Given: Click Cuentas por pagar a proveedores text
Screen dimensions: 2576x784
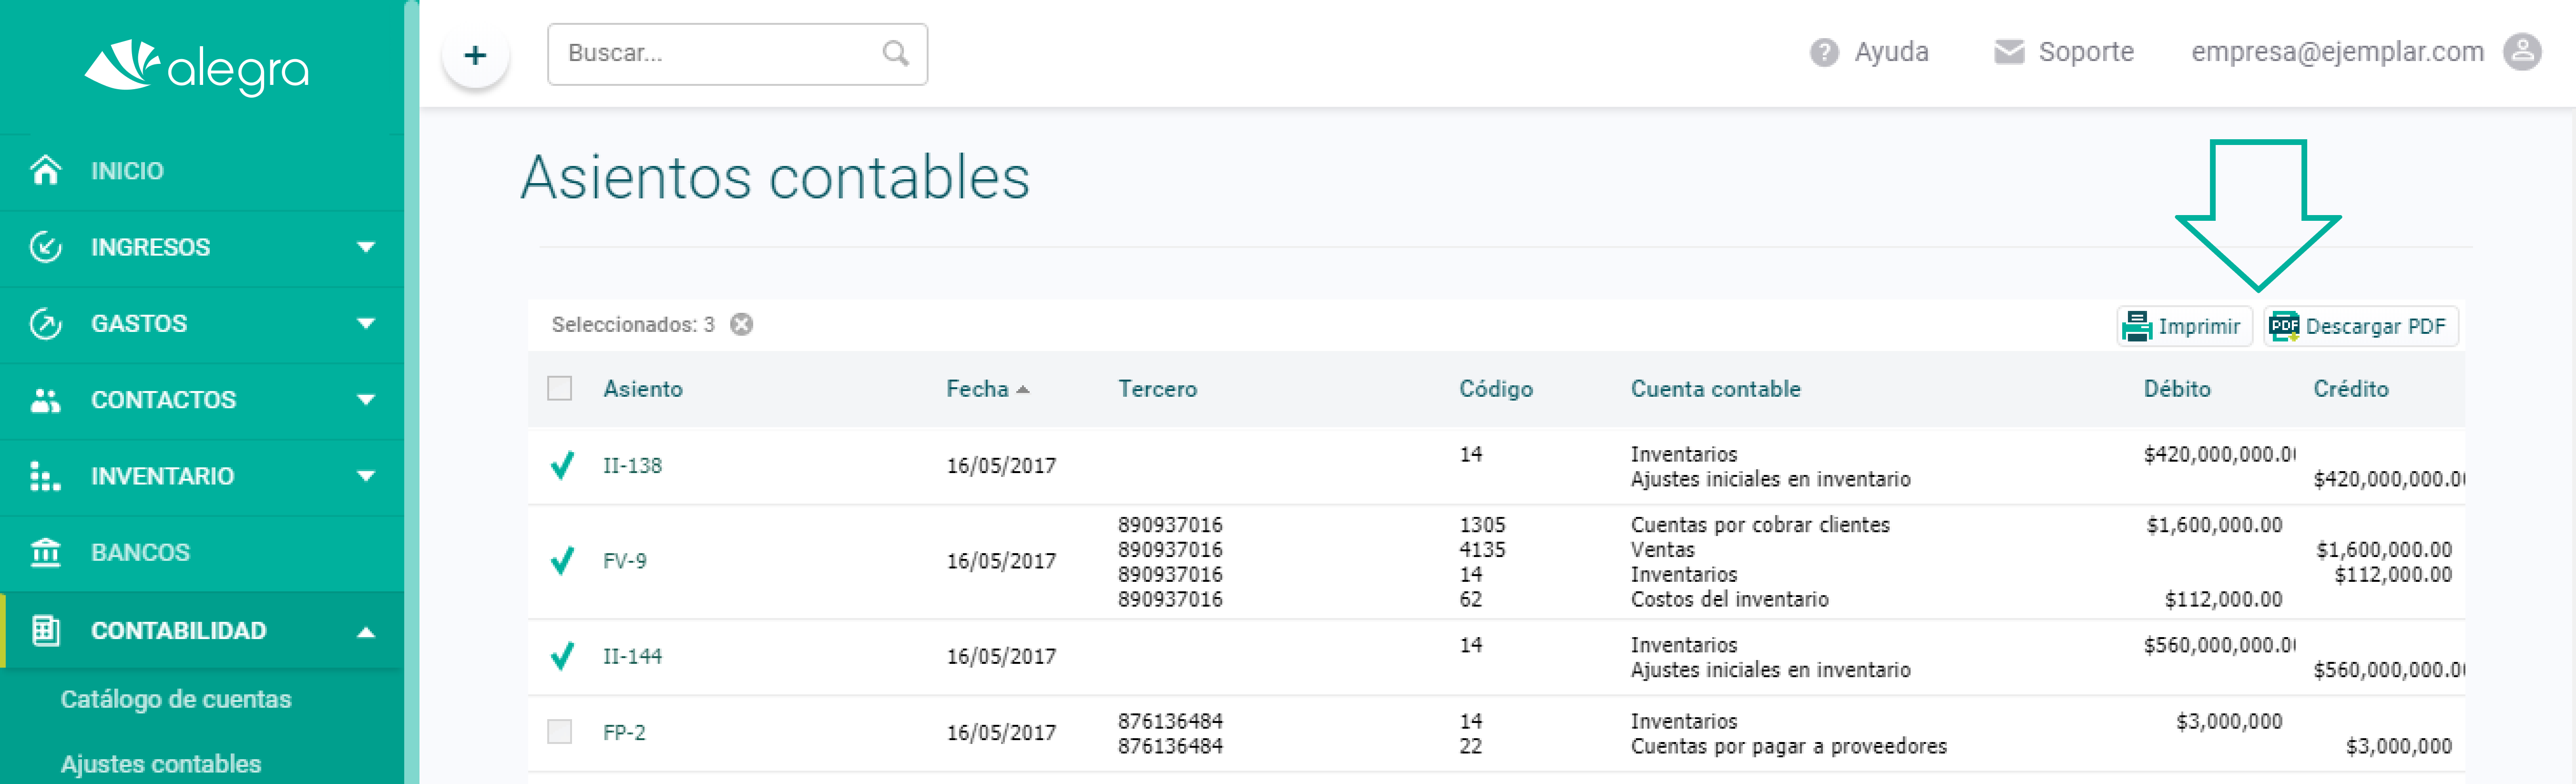Looking at the screenshot, I should point(1789,747).
